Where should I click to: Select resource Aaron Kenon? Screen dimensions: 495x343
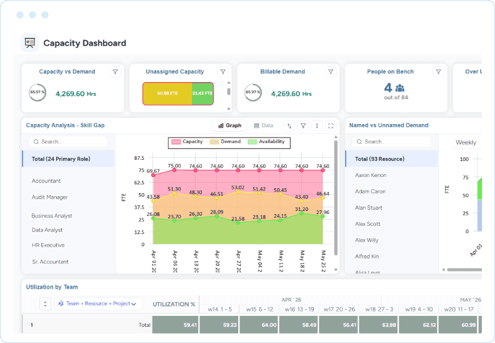tap(370, 175)
